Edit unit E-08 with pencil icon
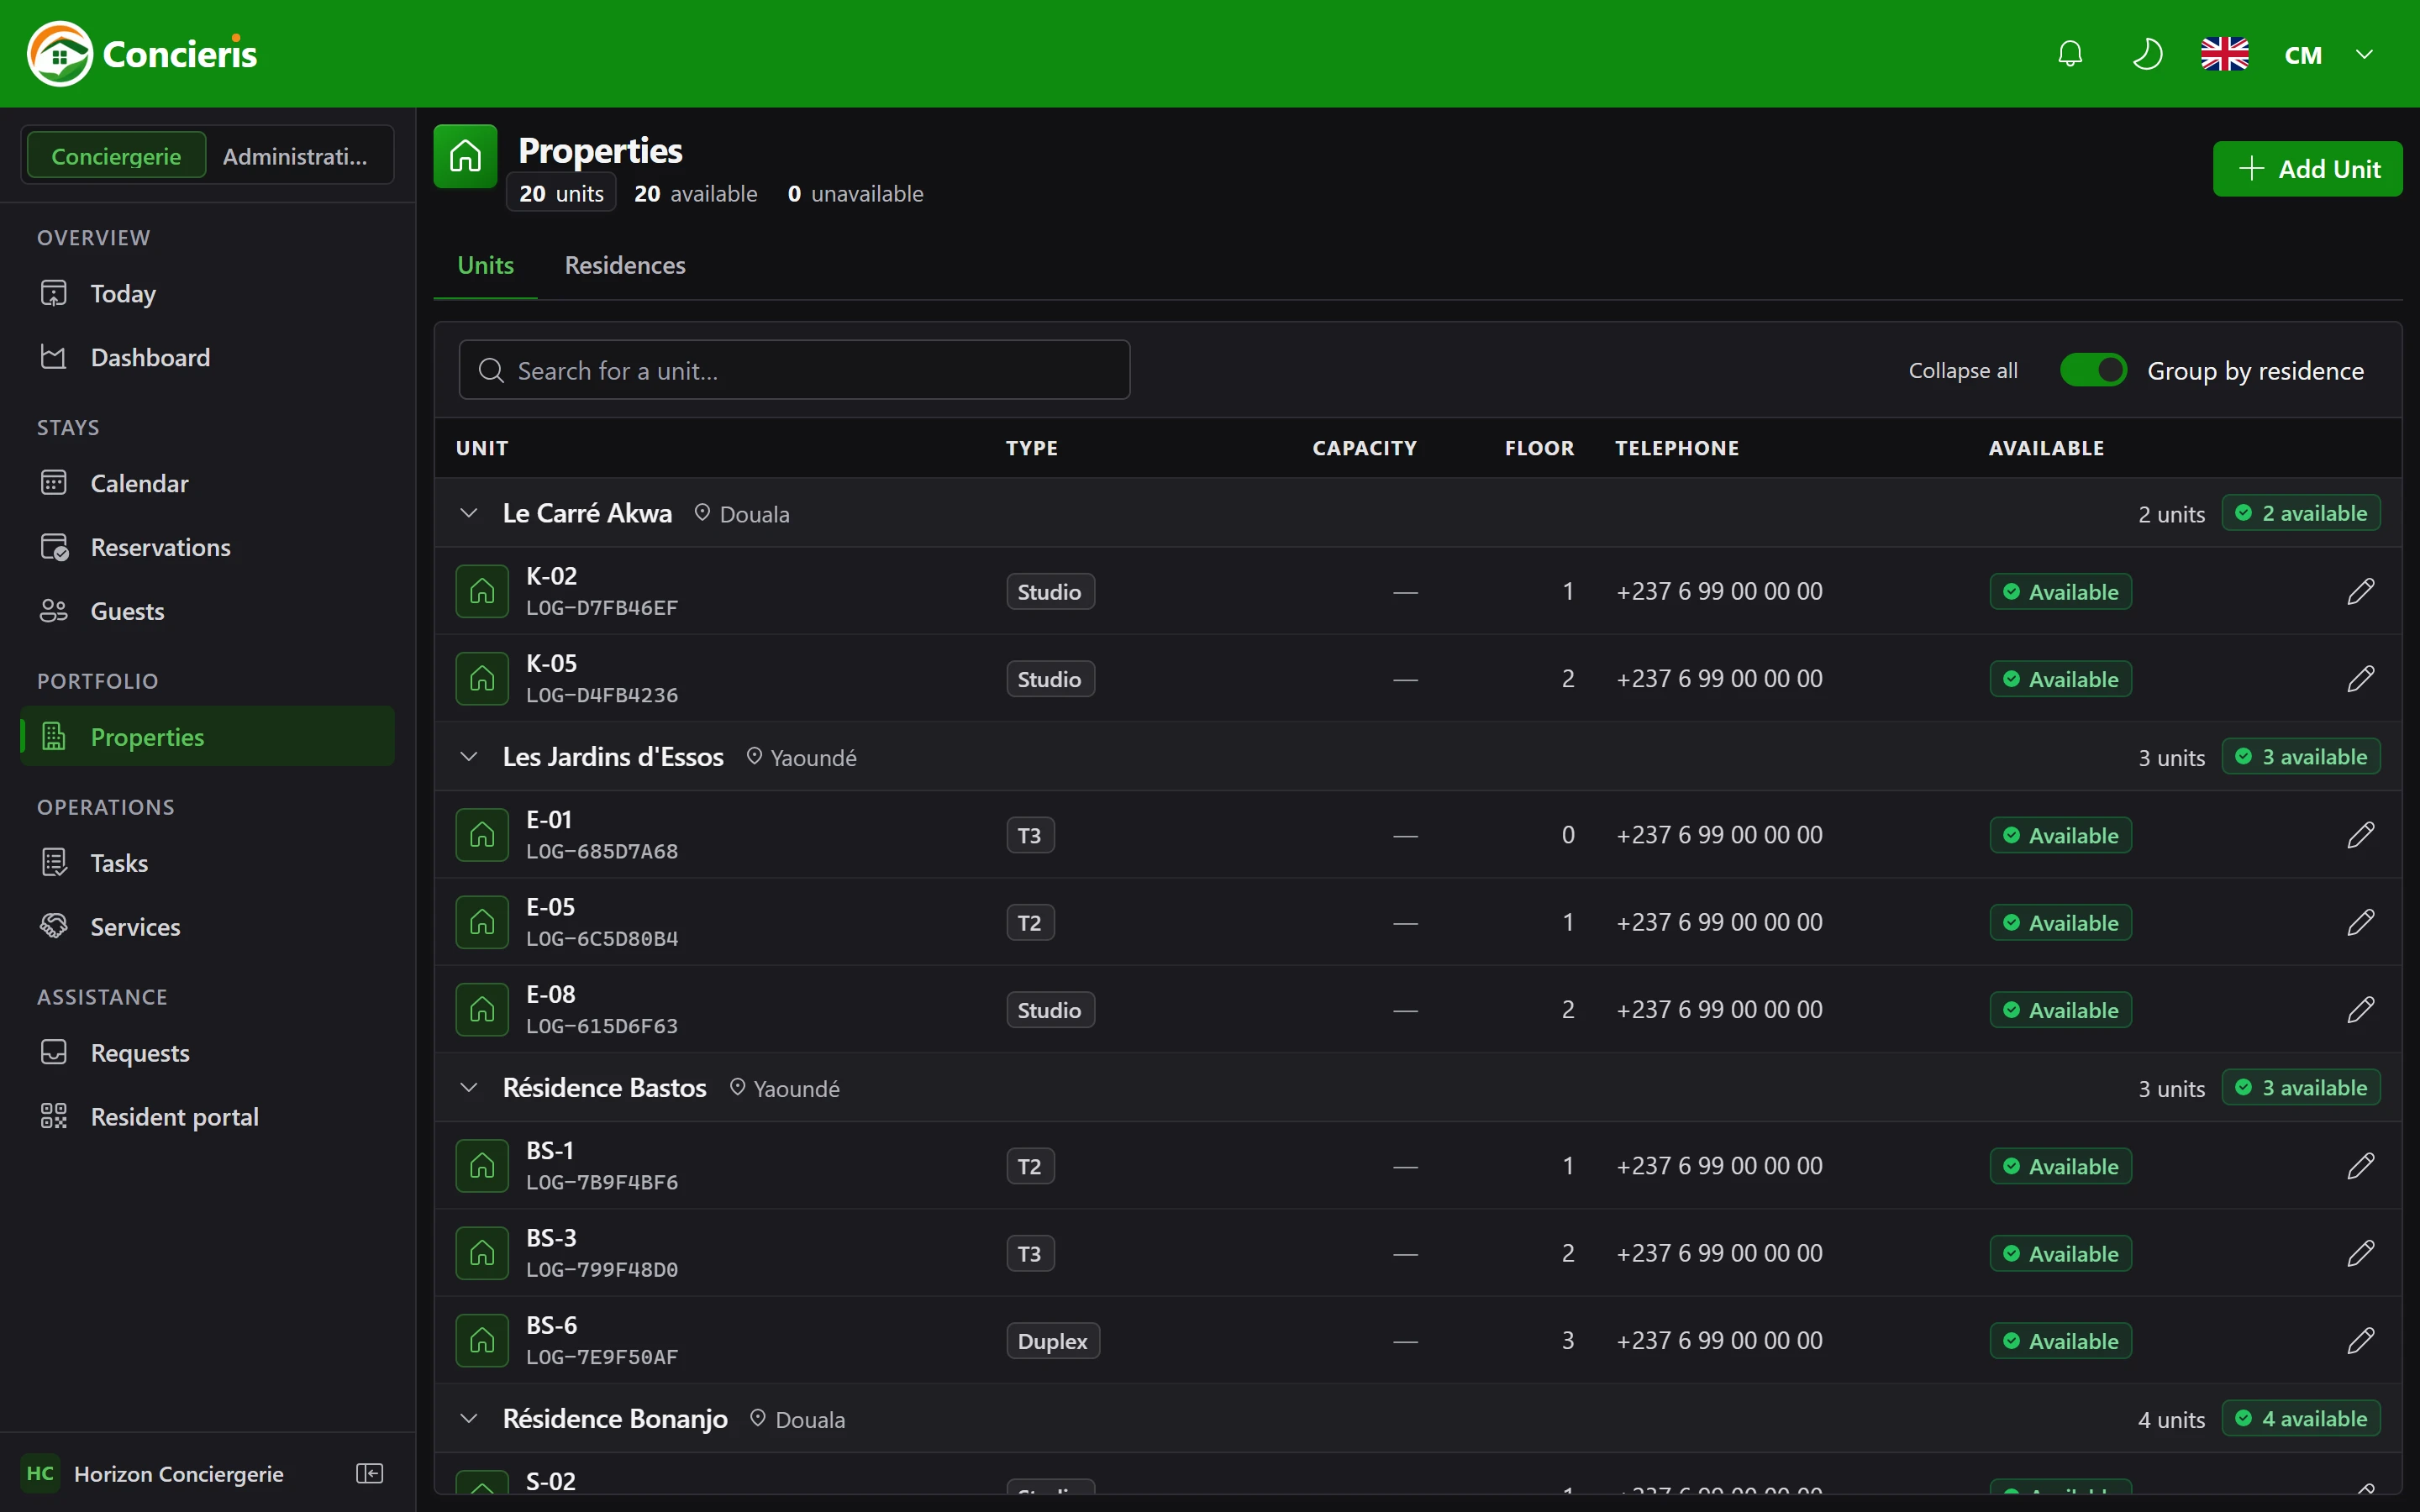The height and width of the screenshot is (1512, 2420). pyautogui.click(x=2360, y=1010)
